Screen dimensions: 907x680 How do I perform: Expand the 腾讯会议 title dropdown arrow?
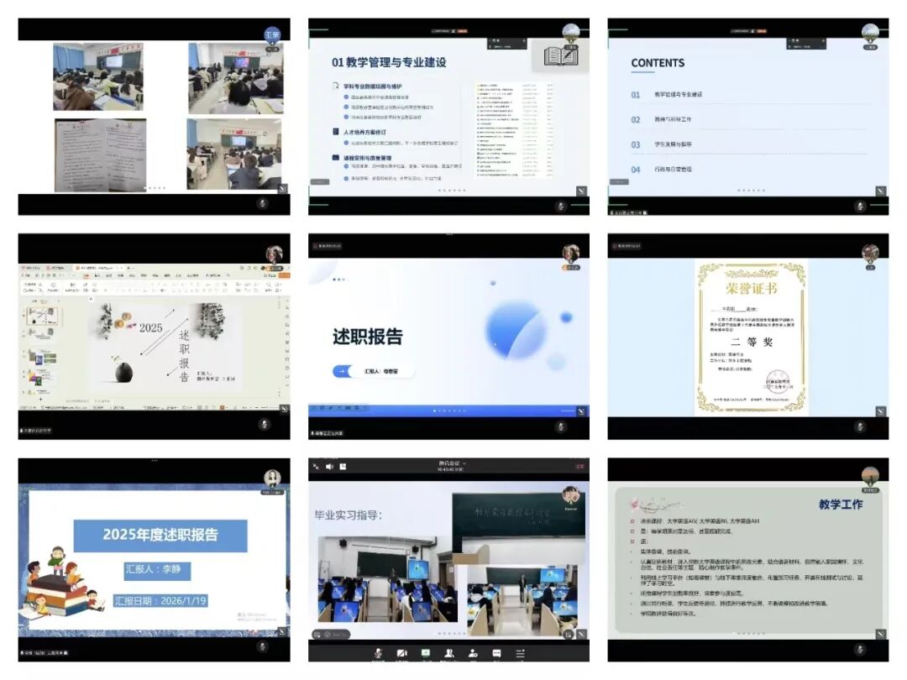pos(464,463)
